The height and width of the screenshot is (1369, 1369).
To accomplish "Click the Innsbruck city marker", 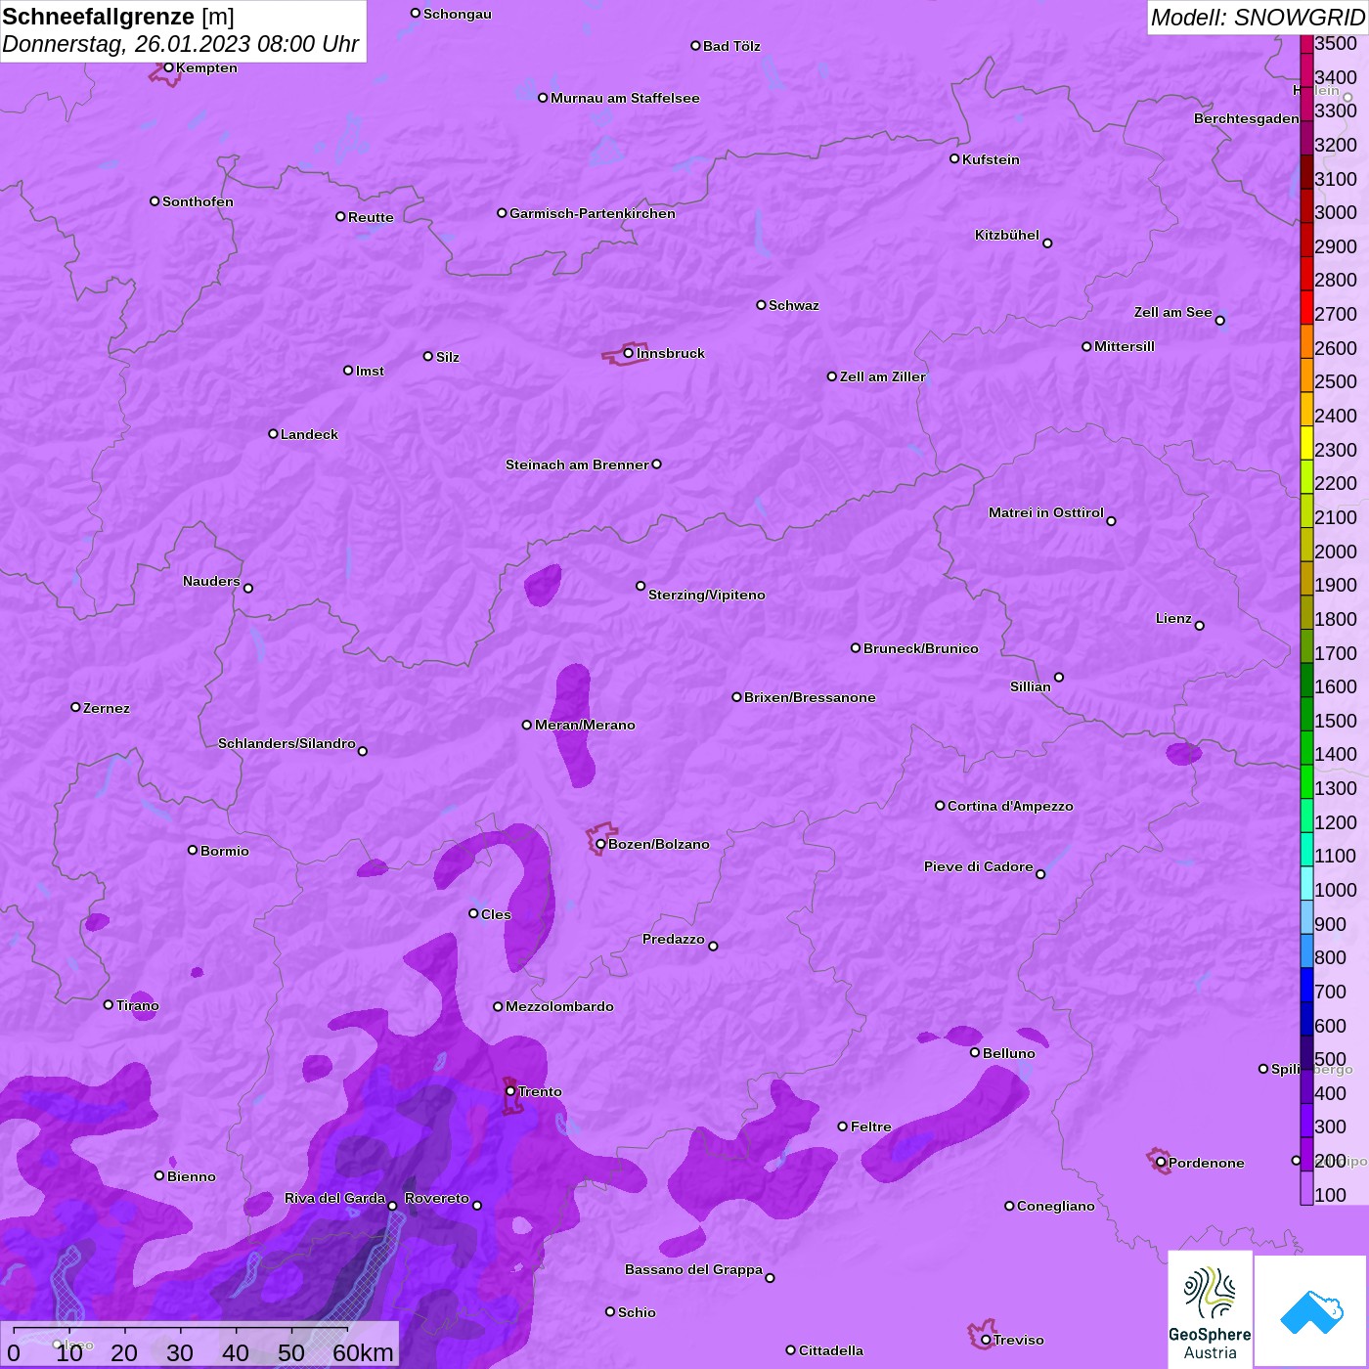I will pos(628,353).
